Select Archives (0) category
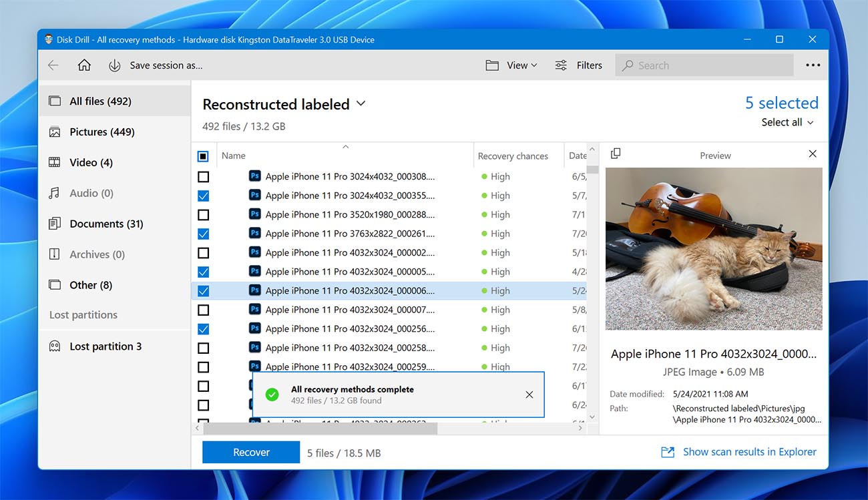Screen dimensions: 868x500 pyautogui.click(x=115, y=254)
